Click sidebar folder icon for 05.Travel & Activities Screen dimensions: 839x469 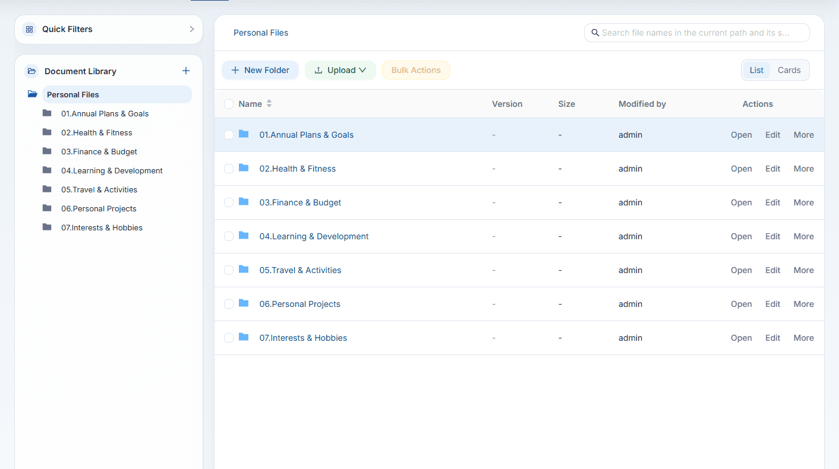pyautogui.click(x=47, y=189)
